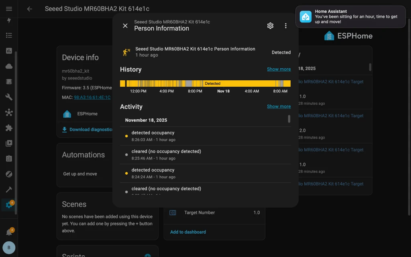Viewport: 411px width, 257px height.
Task: Click the Activity list scrollbar
Action: click(x=289, y=119)
